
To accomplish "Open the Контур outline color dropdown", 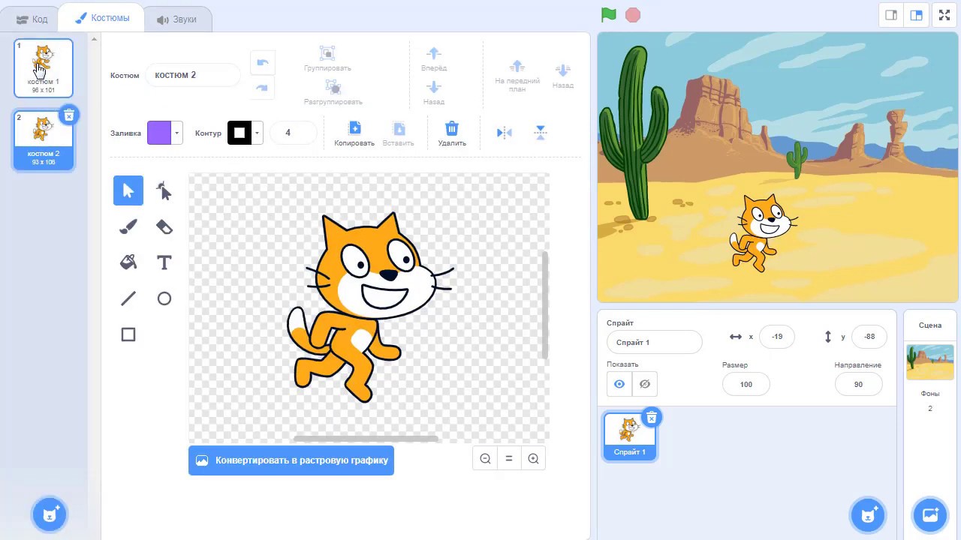I will pyautogui.click(x=257, y=133).
